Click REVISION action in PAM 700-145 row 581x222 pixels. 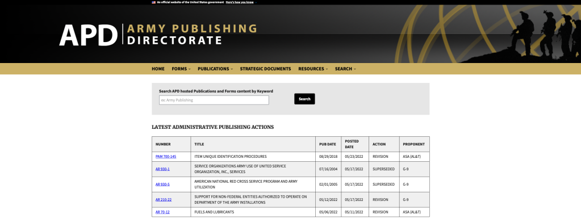pos(384,157)
